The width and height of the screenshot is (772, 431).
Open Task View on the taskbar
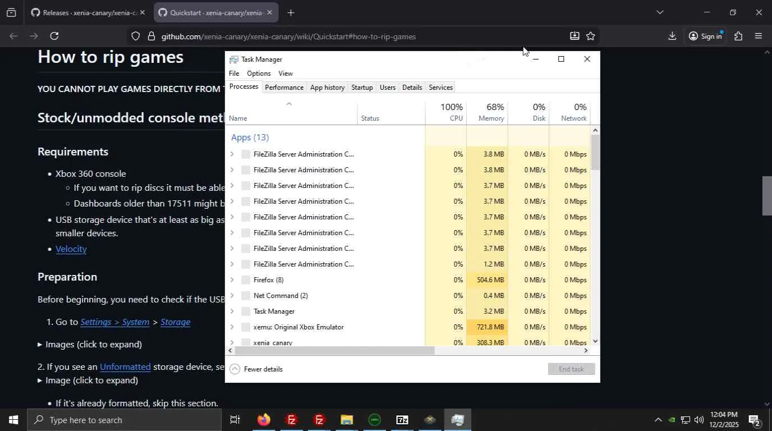point(235,420)
